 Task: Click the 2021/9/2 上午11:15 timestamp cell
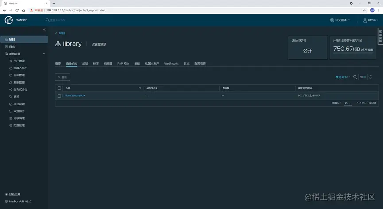[x=309, y=95]
